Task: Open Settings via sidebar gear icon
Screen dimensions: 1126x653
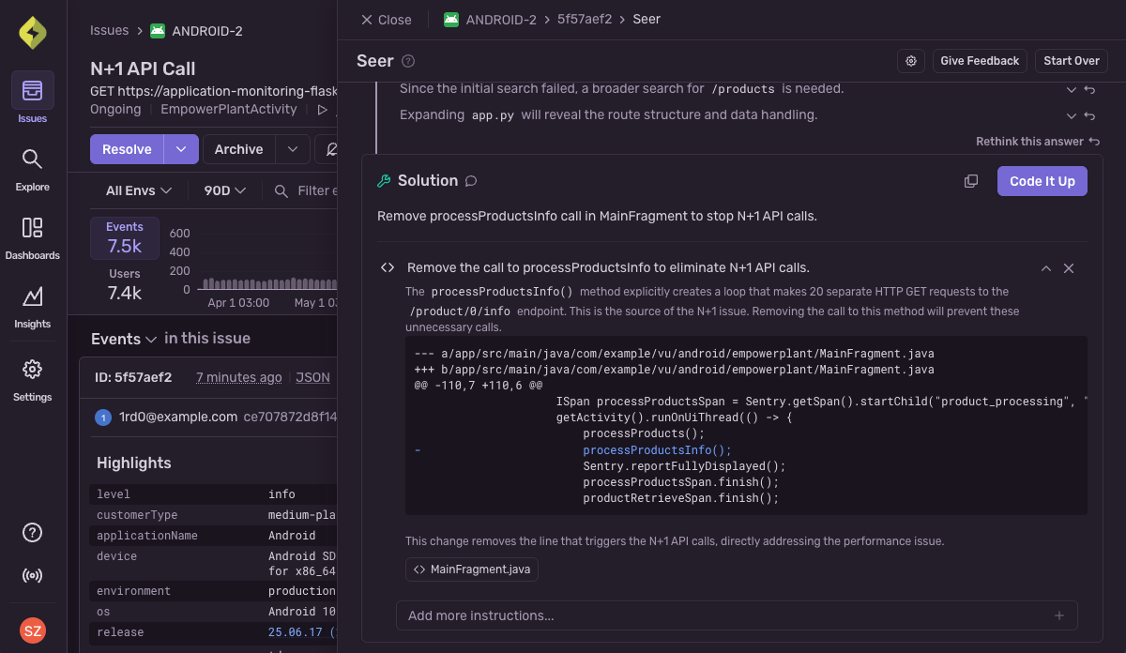Action: click(32, 369)
